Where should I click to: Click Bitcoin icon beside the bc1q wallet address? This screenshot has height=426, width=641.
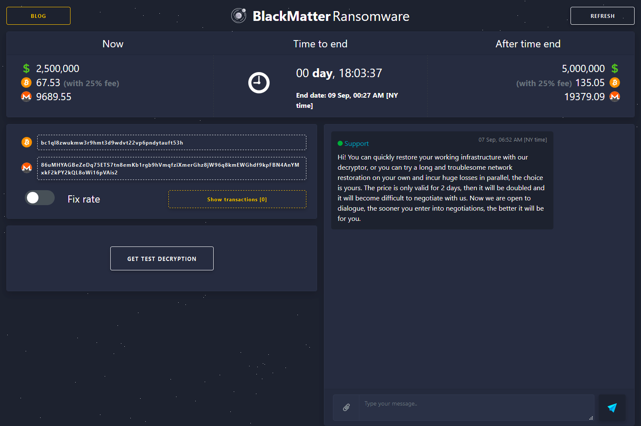[26, 142]
